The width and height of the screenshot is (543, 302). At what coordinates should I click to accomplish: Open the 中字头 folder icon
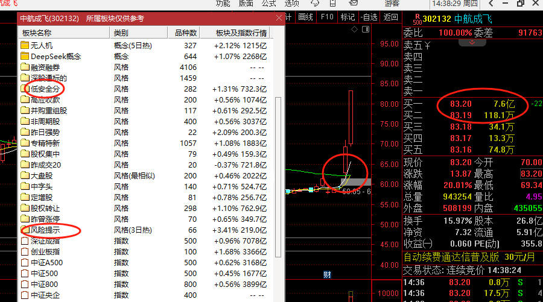[25, 186]
